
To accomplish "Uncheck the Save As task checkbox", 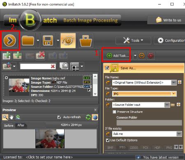I will 107,68.
